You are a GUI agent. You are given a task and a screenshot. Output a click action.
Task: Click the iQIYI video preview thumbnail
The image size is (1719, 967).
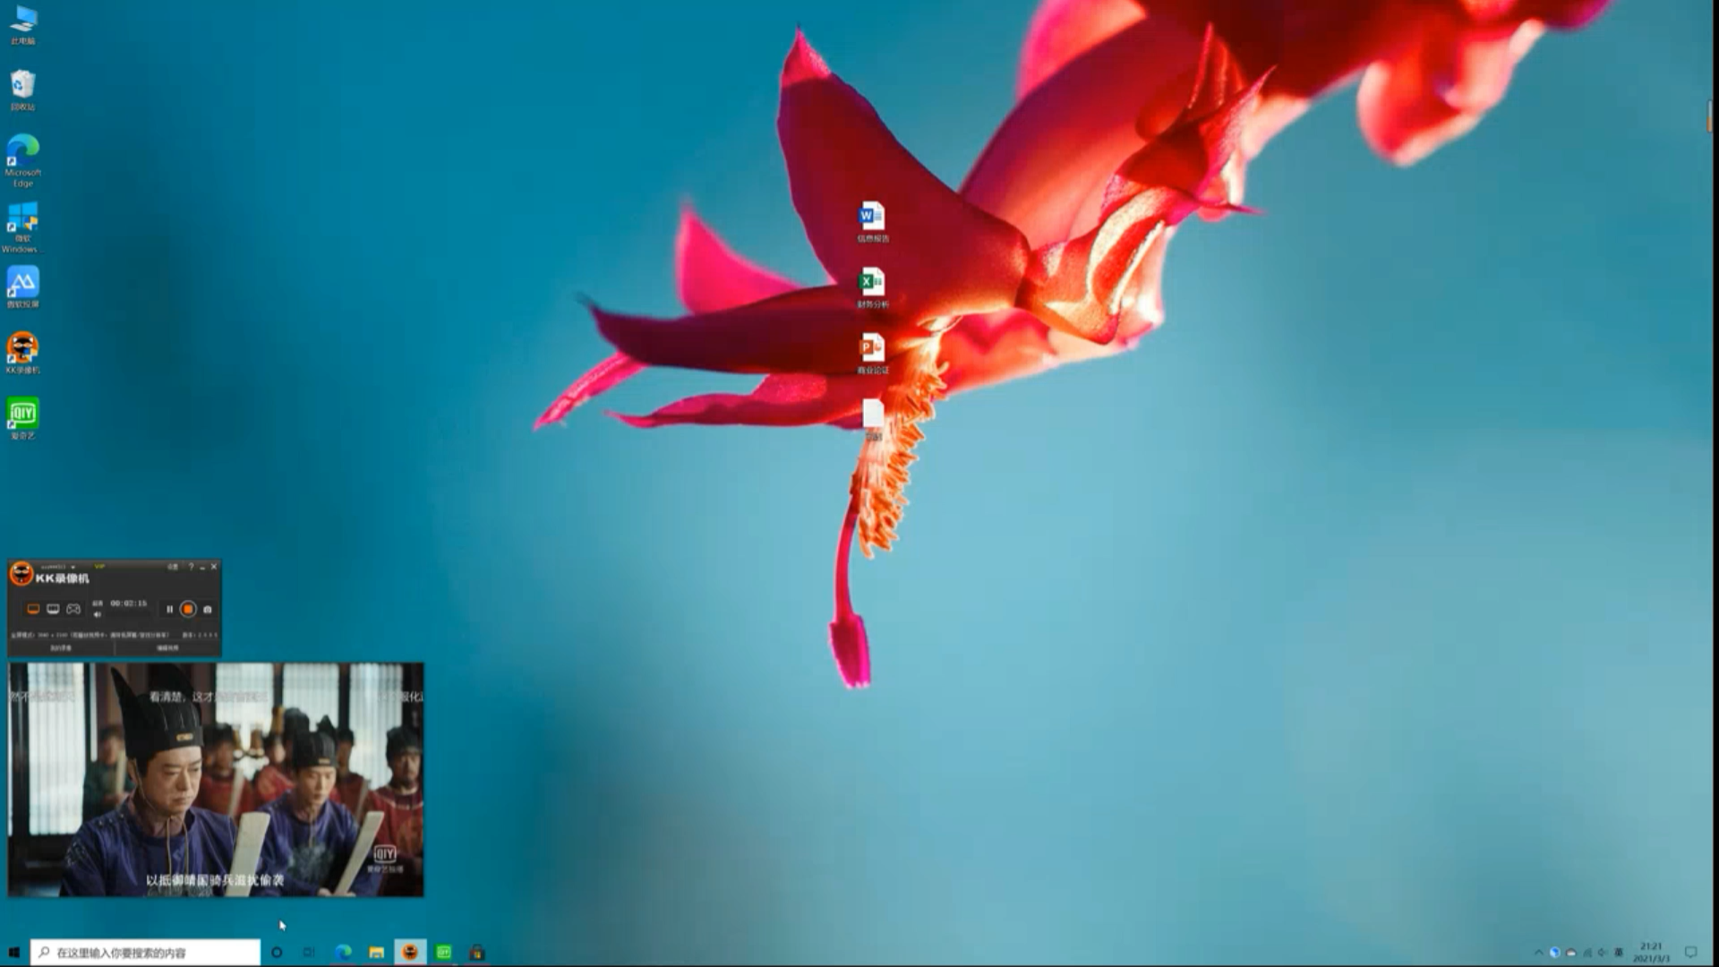216,779
